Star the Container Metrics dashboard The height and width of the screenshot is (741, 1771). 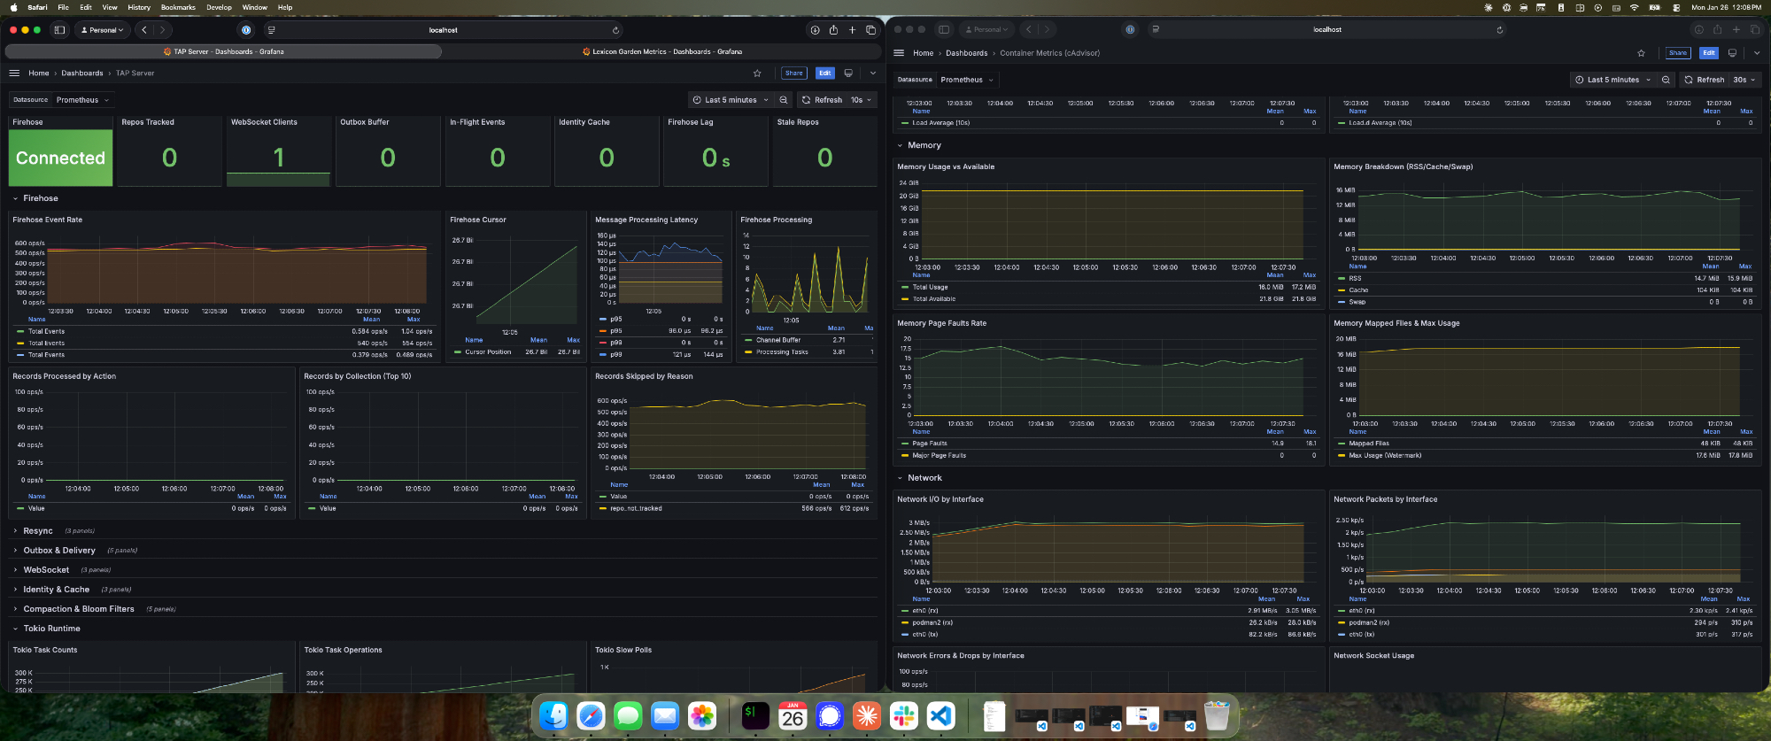tap(1641, 53)
